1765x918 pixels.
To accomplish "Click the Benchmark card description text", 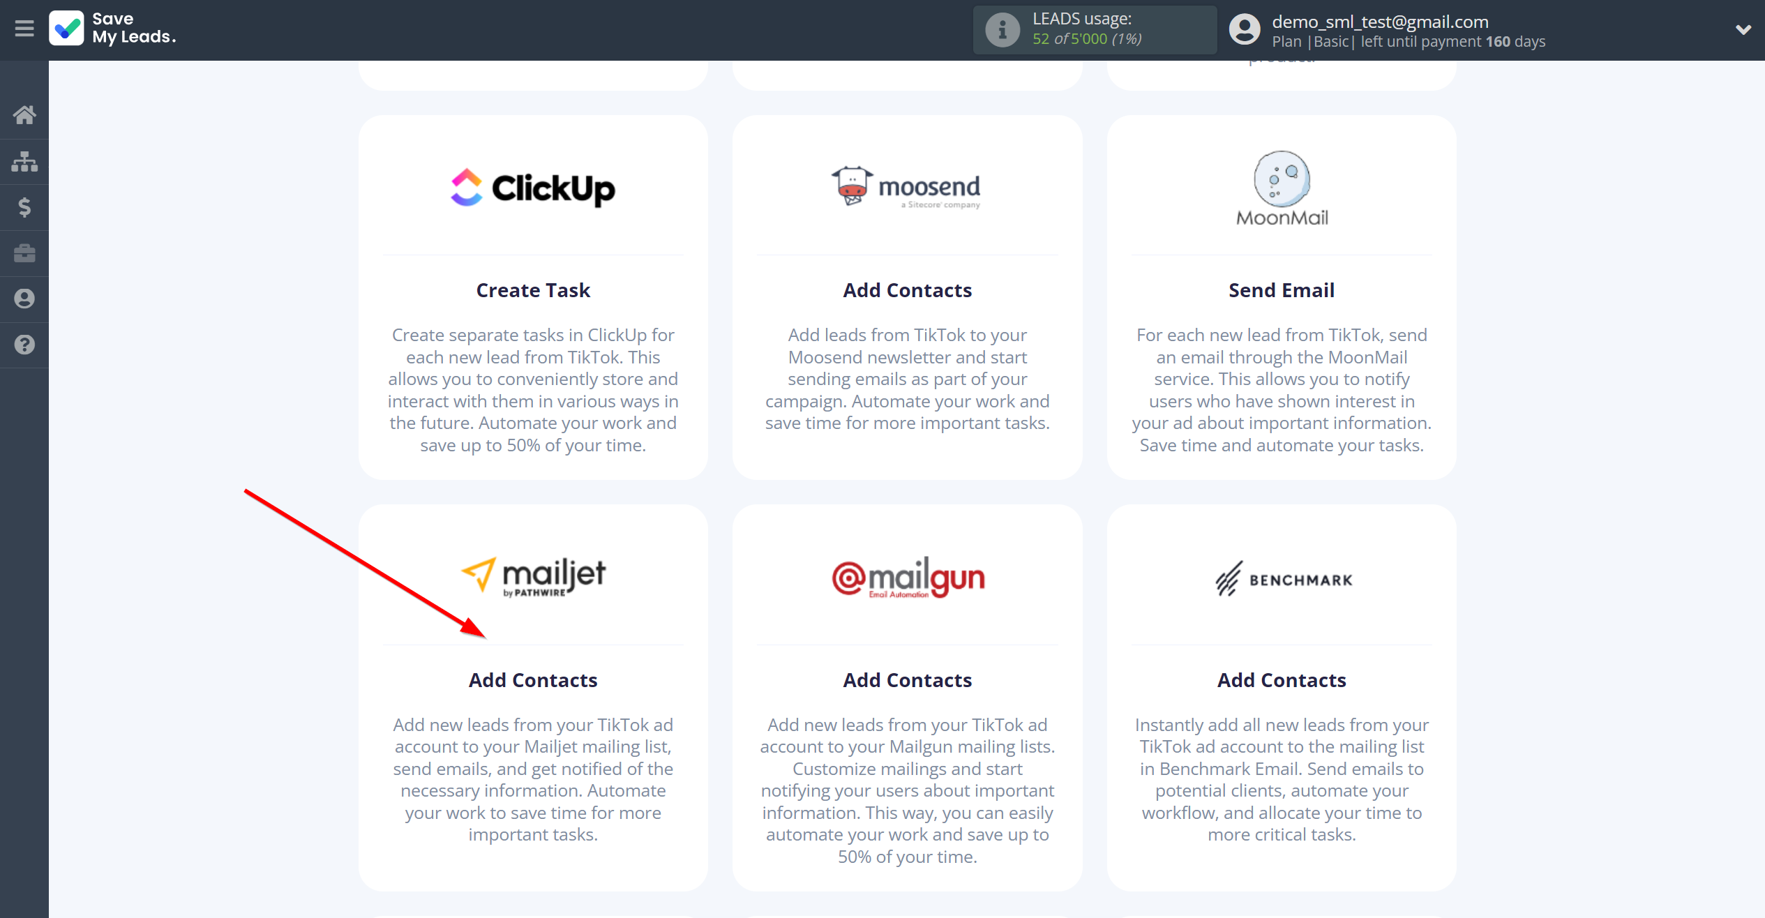I will click(x=1282, y=780).
